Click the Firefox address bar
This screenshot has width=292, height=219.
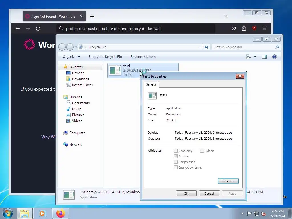[136, 29]
